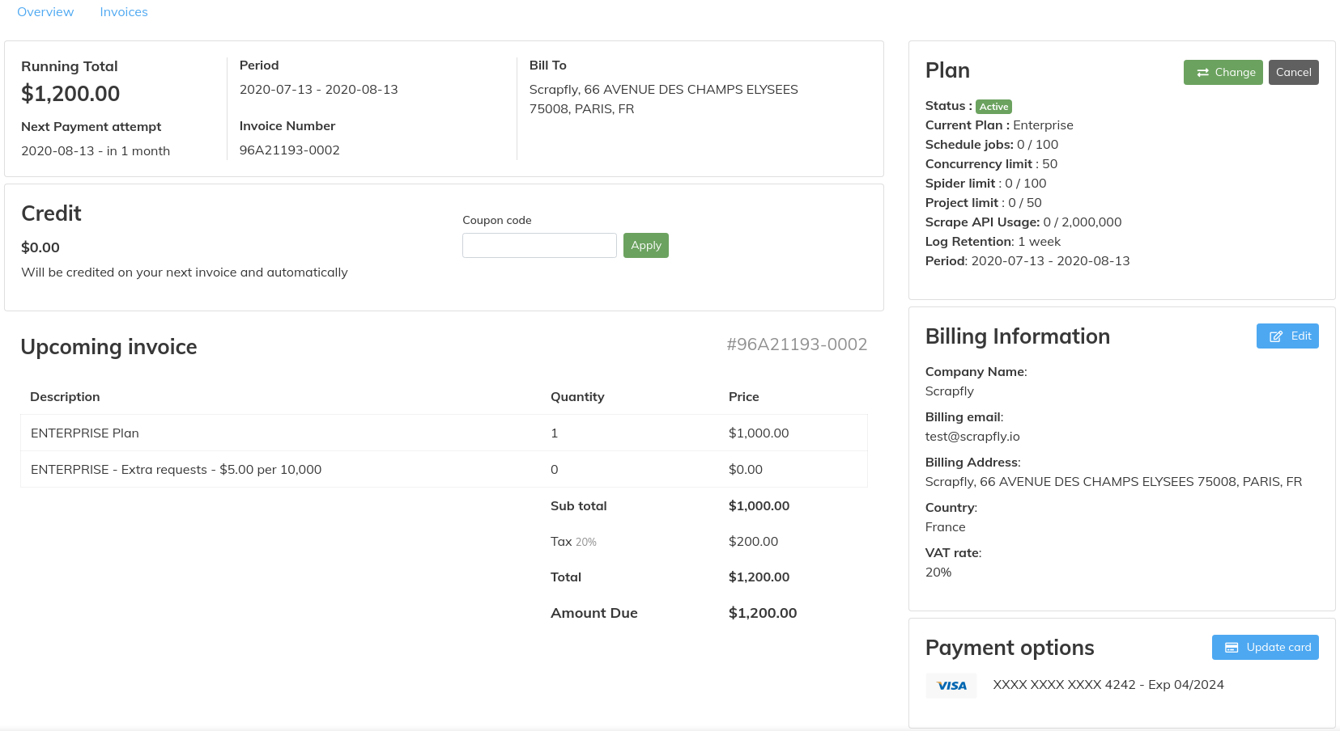1340x731 pixels.
Task: Click inside the coupon code field
Action: tap(539, 245)
